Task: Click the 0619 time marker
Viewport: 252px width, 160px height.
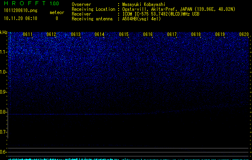Action: [x=220, y=34]
